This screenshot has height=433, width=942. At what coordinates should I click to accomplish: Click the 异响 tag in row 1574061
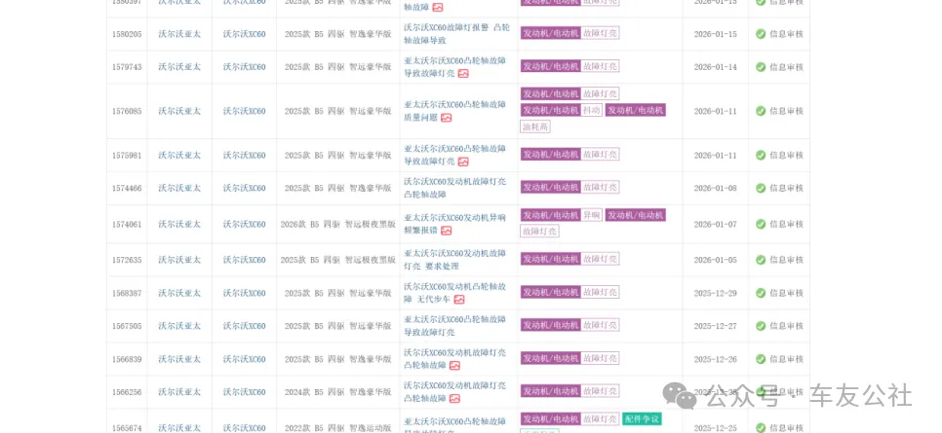tap(592, 215)
